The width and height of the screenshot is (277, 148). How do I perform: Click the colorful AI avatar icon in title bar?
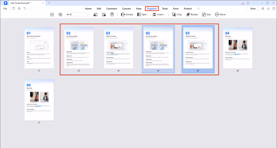(243, 3)
